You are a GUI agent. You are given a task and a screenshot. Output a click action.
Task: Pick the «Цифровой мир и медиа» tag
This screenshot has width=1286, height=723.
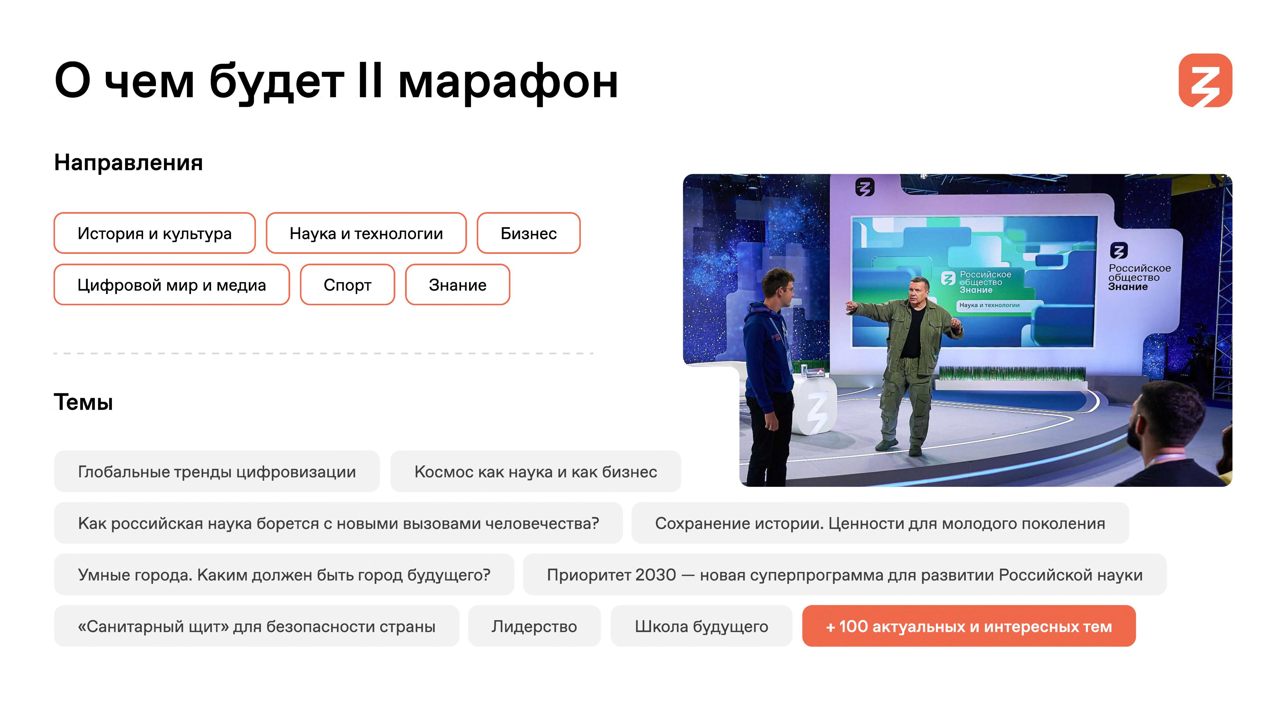[x=172, y=284]
